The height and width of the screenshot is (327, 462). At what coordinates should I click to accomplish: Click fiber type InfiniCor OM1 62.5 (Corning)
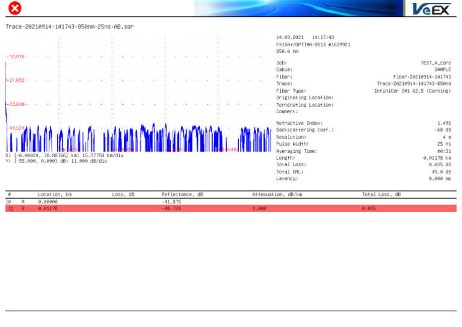tap(413, 91)
